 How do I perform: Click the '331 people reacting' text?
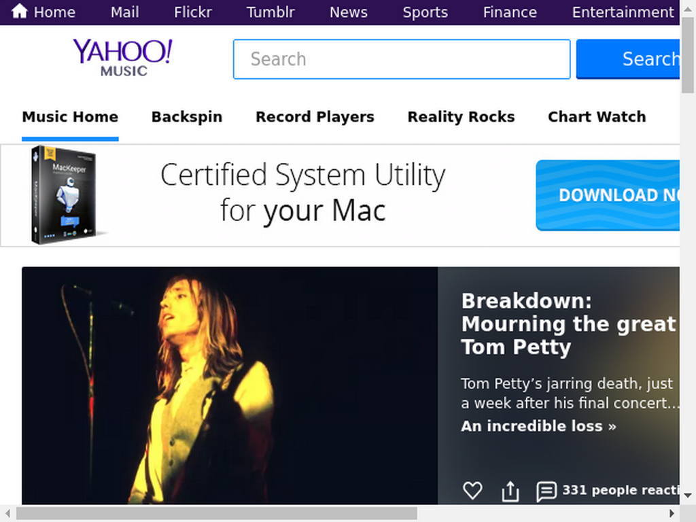coord(621,490)
